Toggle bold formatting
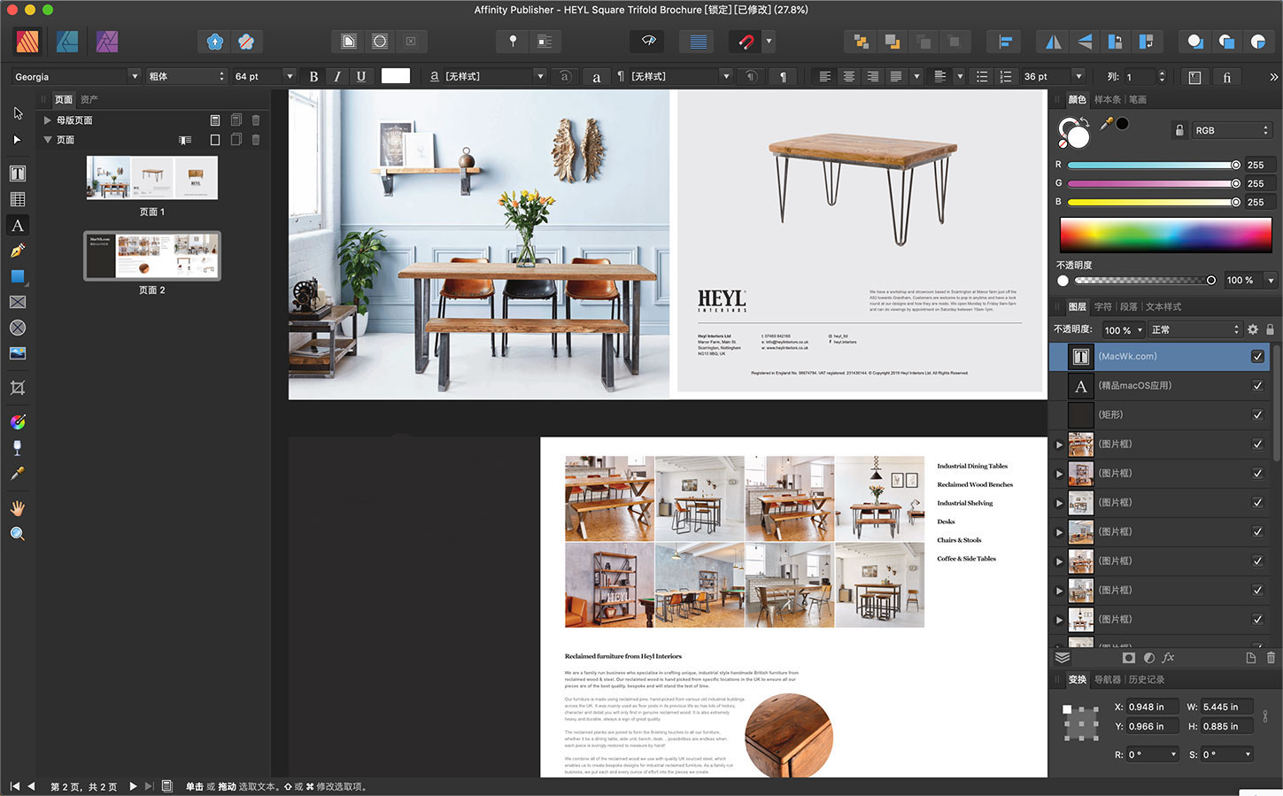 coord(313,77)
